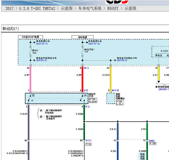
Task: Click the 0.22L wire label
Action: [x=113, y=151]
